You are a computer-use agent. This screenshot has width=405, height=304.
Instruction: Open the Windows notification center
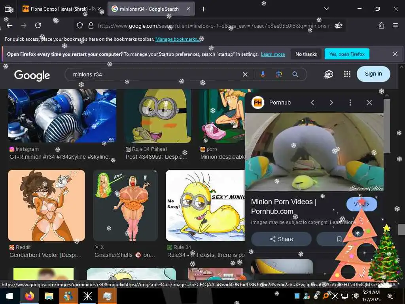point(392,296)
